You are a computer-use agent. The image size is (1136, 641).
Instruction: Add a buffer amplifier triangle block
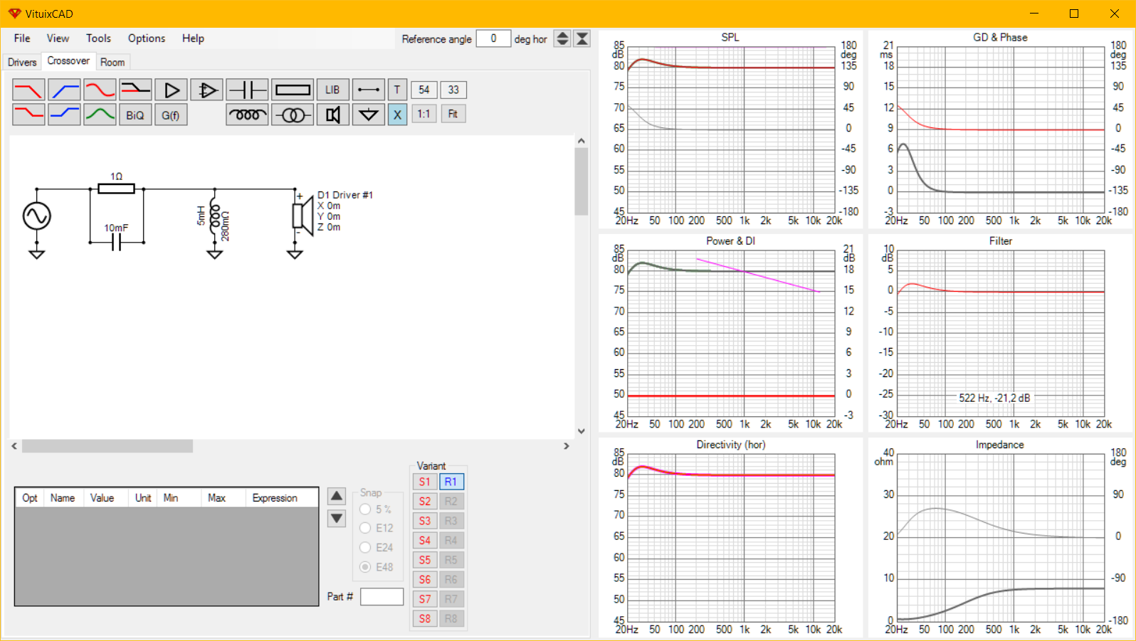click(172, 90)
